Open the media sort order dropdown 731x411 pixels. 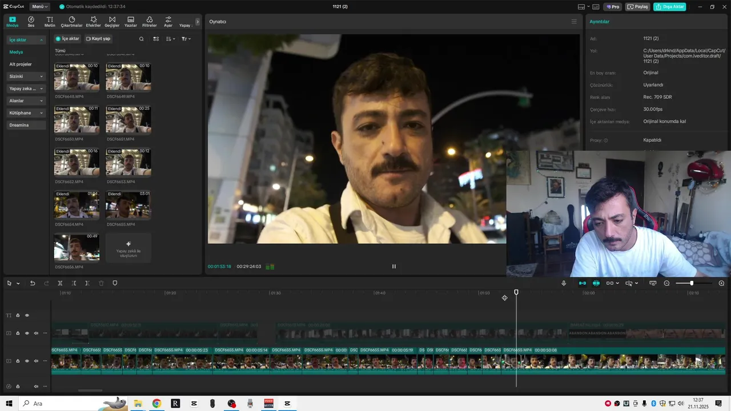pos(170,39)
